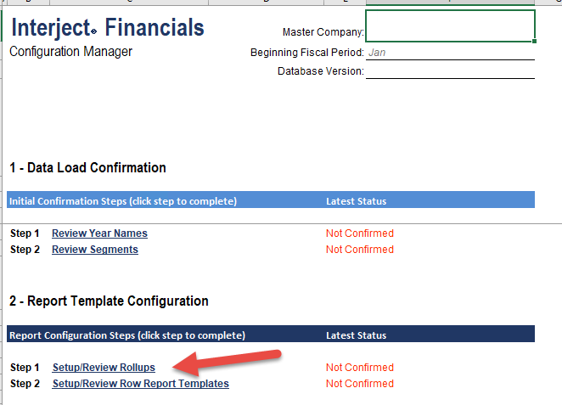Select 'Step 1' label beside Setup/Review Rollups
The image size is (562, 405).
[25, 368]
